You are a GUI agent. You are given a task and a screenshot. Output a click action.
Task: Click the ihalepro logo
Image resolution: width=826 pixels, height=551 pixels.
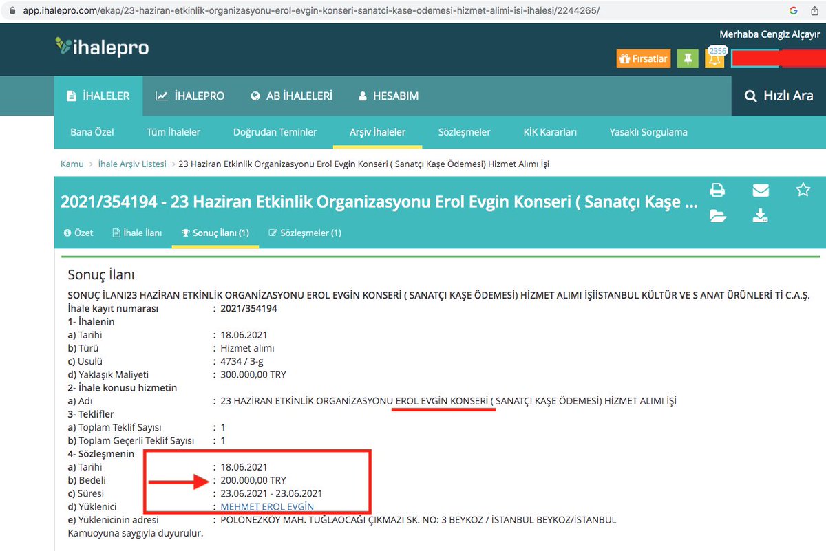click(102, 47)
